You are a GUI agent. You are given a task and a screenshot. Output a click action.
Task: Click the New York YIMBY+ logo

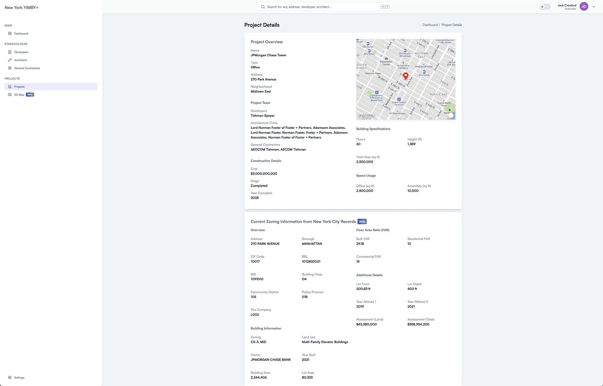(x=21, y=7)
